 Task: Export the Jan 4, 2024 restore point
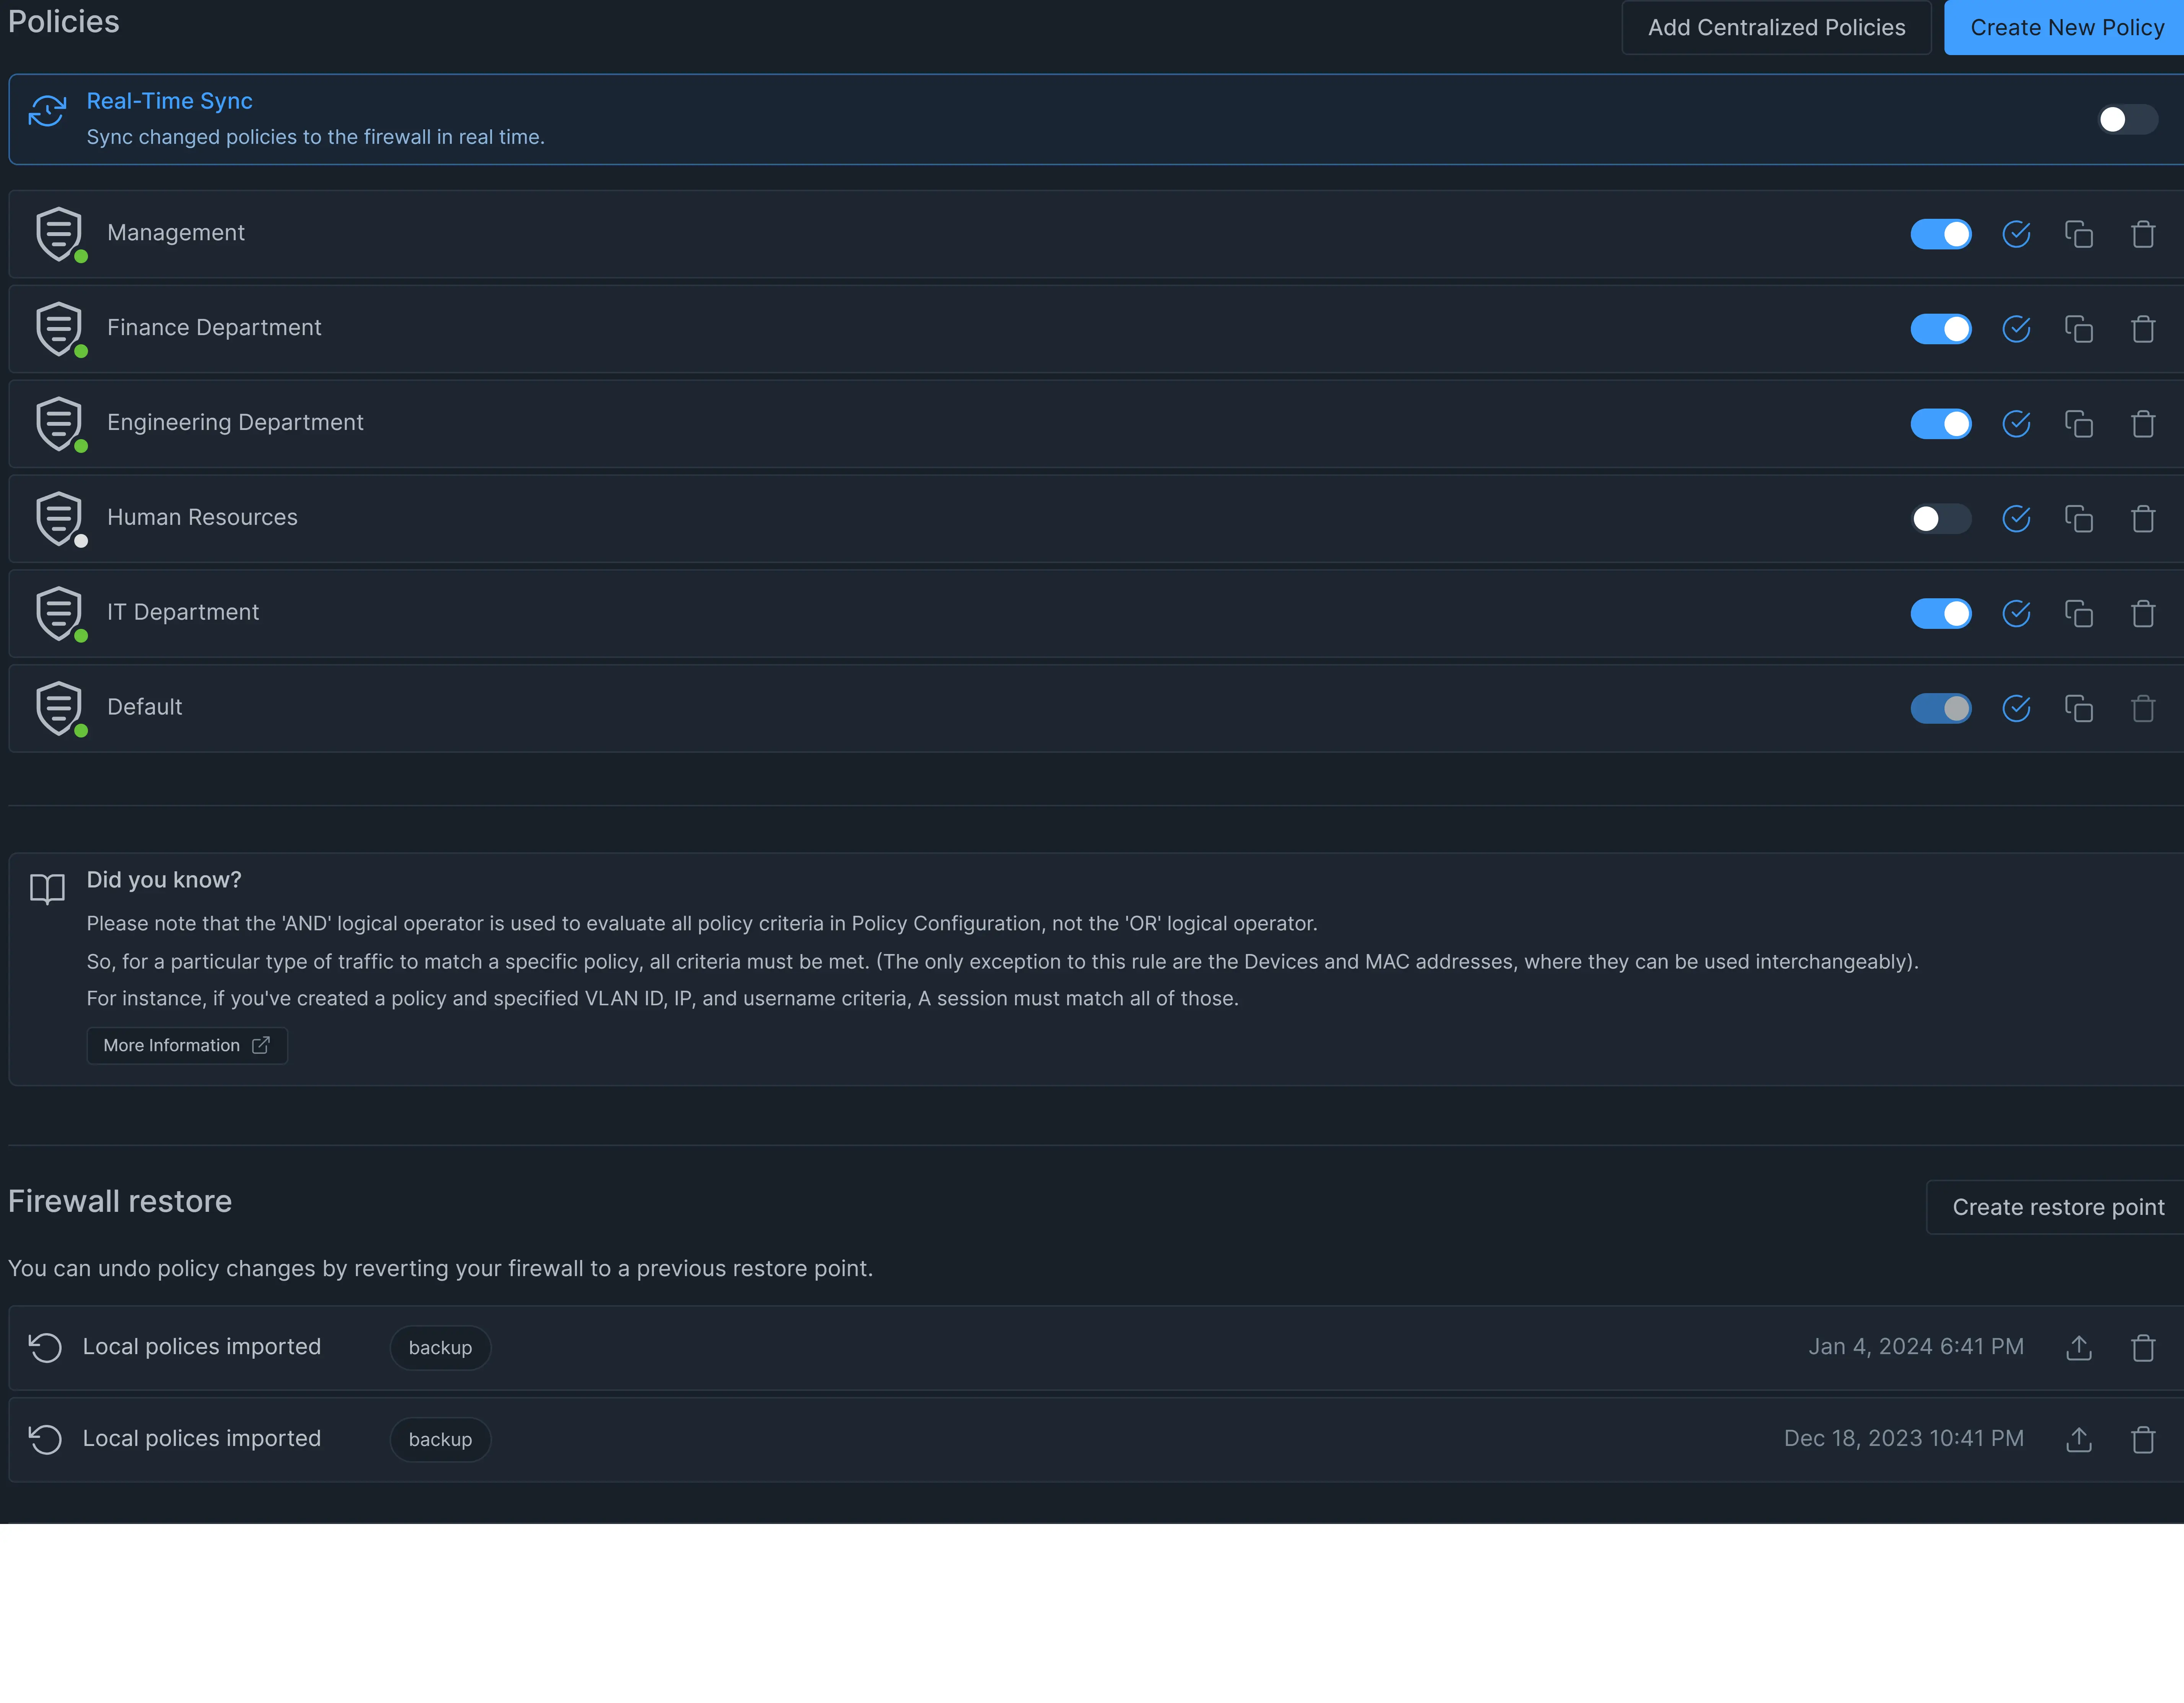click(x=2079, y=1348)
